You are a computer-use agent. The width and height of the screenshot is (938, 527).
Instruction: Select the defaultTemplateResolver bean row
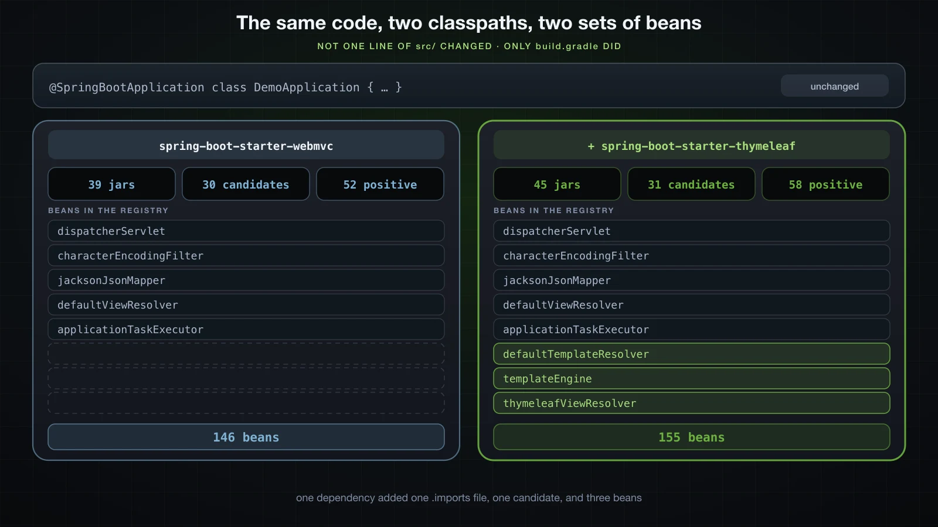(x=692, y=354)
